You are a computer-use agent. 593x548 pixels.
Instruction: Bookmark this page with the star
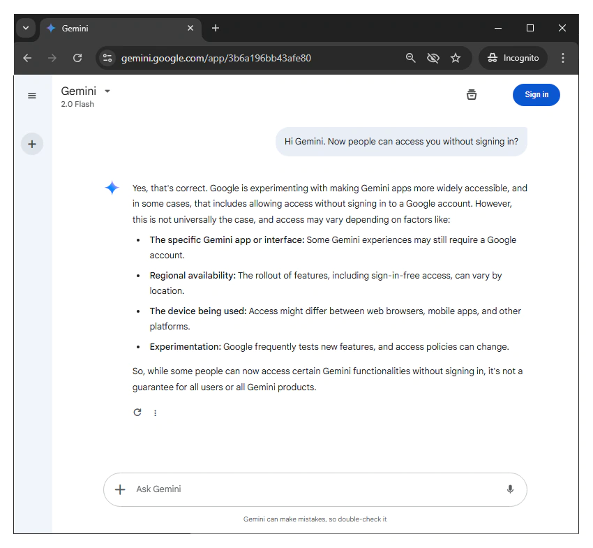click(x=456, y=58)
